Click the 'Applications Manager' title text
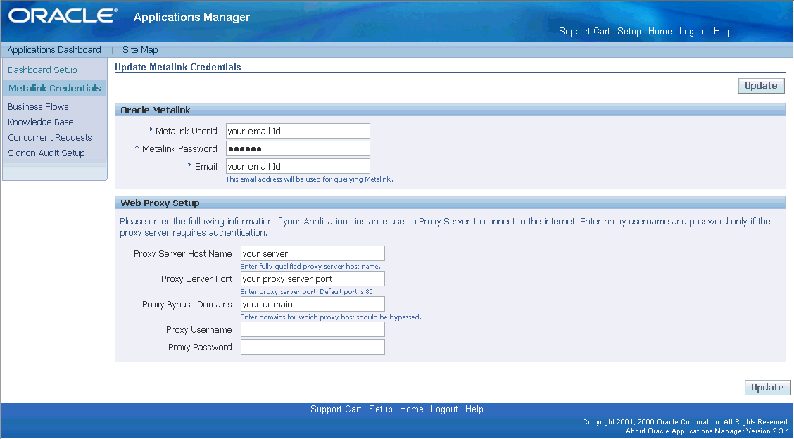Screen dimensions: 794x439 coord(192,17)
